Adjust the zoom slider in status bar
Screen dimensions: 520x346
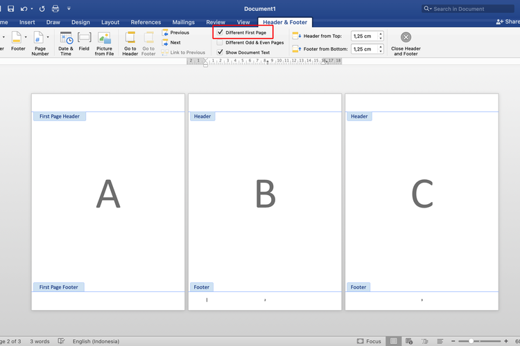click(471, 341)
